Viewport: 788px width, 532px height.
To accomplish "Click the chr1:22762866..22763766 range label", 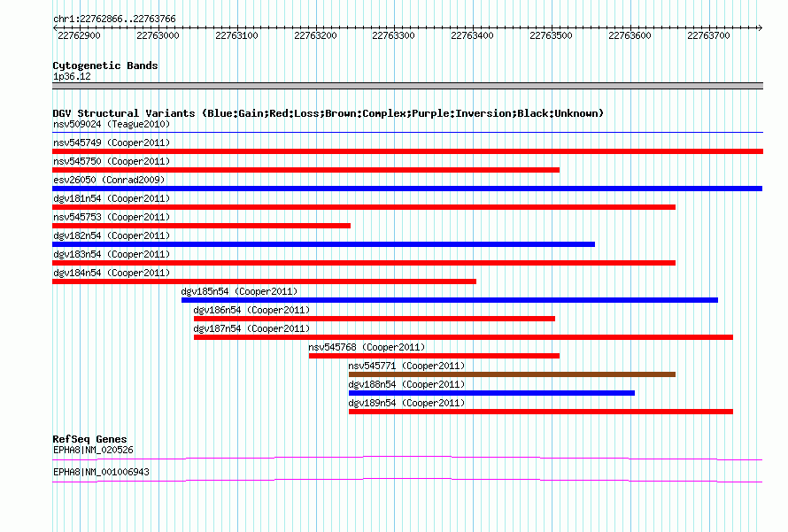I will [x=114, y=19].
